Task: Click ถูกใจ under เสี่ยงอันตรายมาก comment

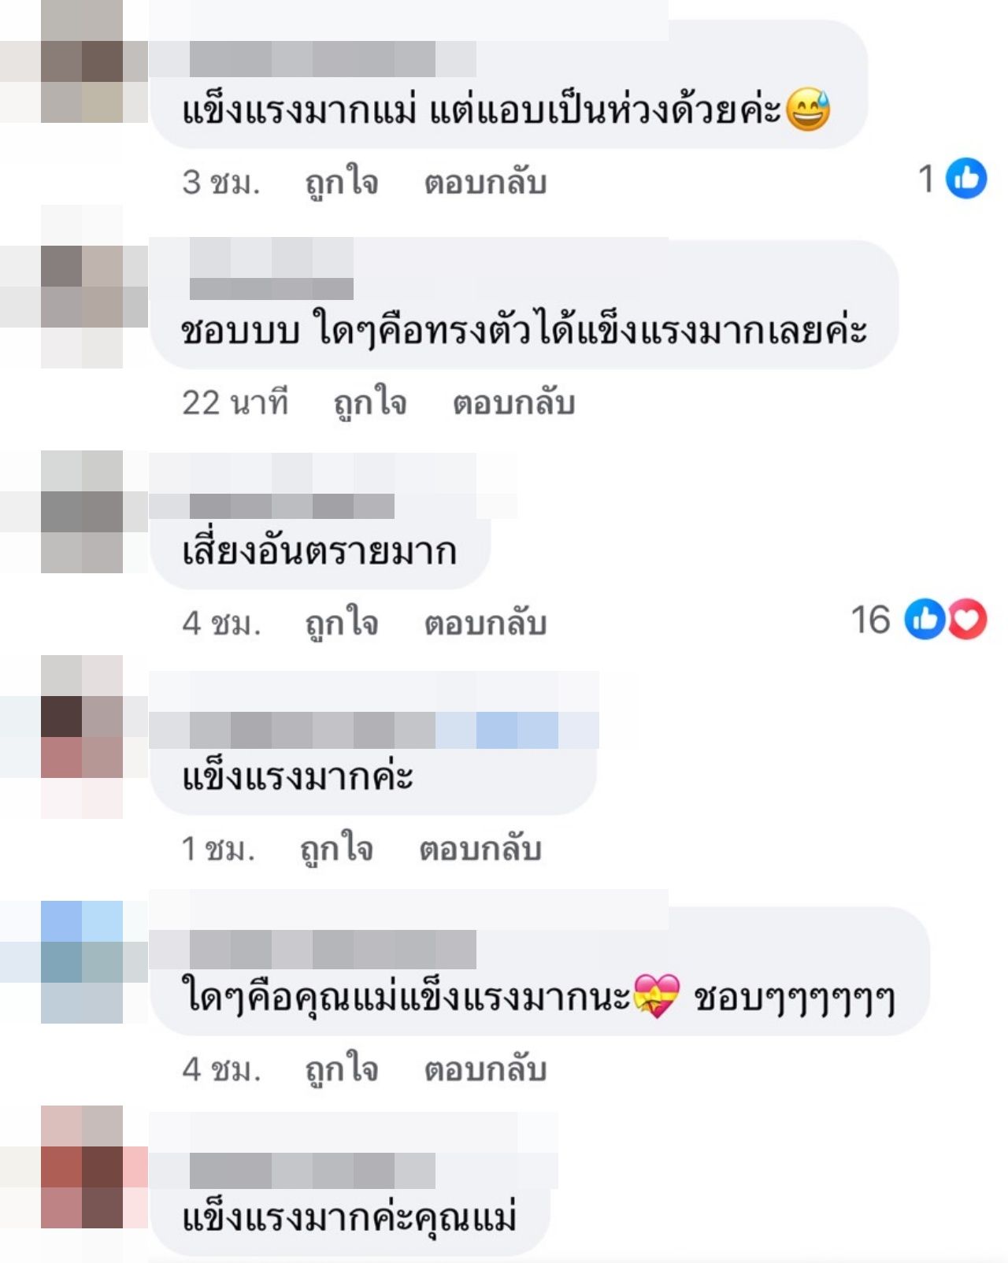Action: click(x=342, y=624)
